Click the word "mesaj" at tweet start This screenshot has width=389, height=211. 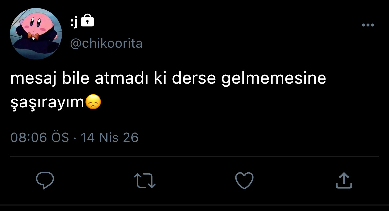point(34,79)
